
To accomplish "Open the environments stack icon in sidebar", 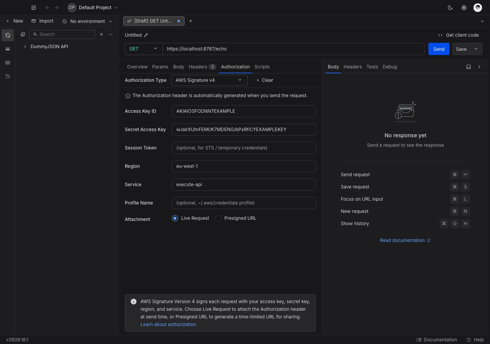I will pyautogui.click(x=8, y=49).
